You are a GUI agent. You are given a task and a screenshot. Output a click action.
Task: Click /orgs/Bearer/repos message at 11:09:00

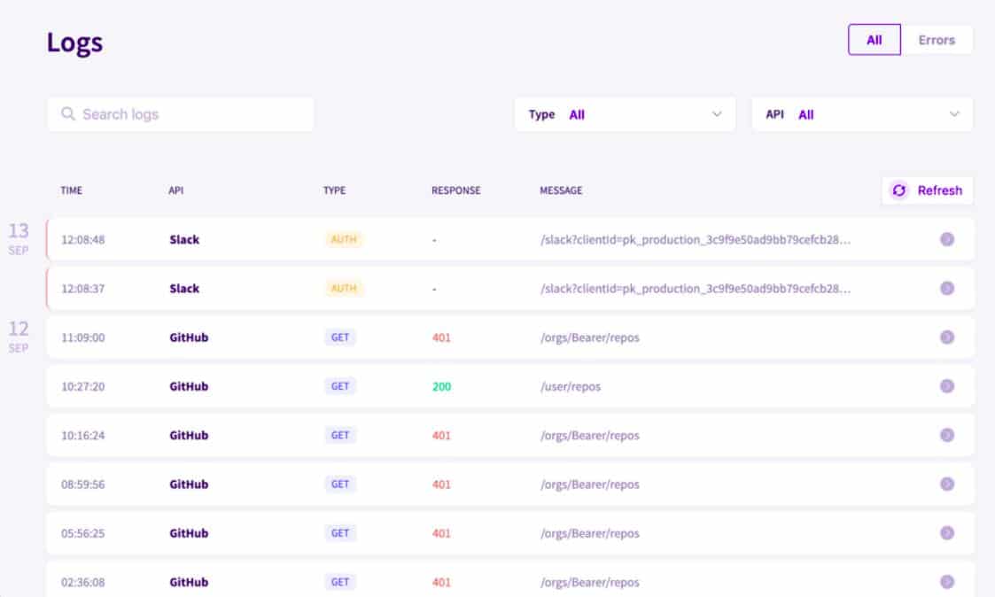589,337
